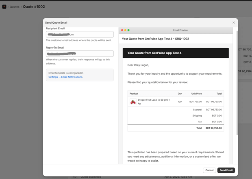Focus the Reply-To Email field

pos(80,54)
